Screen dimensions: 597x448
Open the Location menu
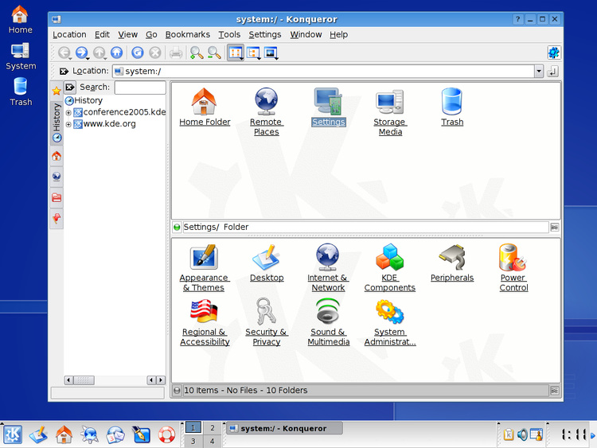(x=69, y=35)
